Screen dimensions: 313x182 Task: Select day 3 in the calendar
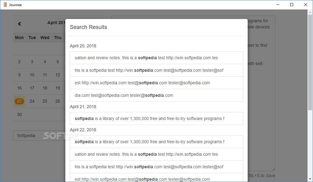pos(32,62)
